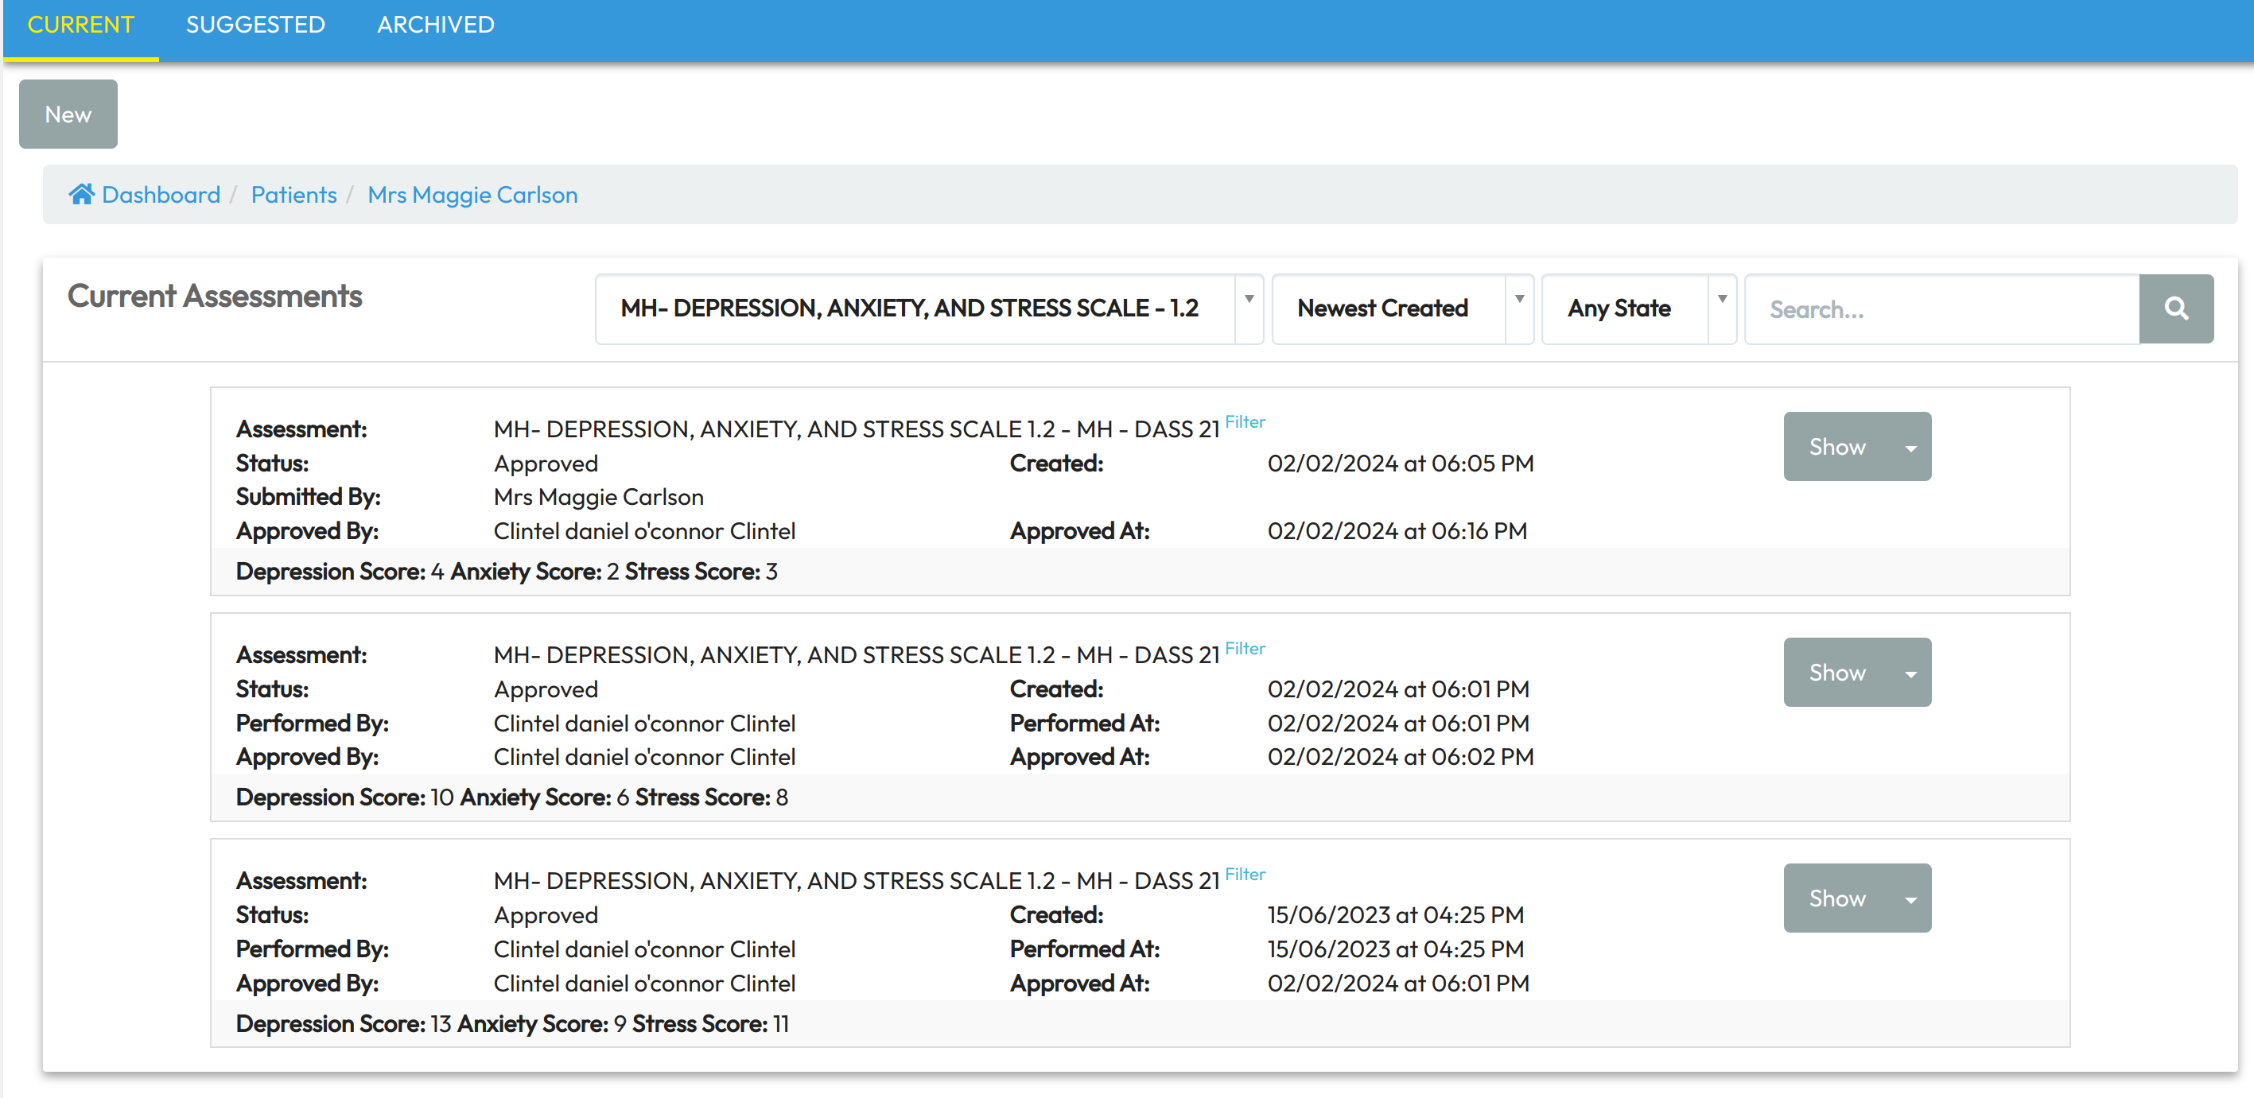Screen dimensions: 2254x1098
Task: Show the assessment with Depression Score 10
Action: [1836, 673]
